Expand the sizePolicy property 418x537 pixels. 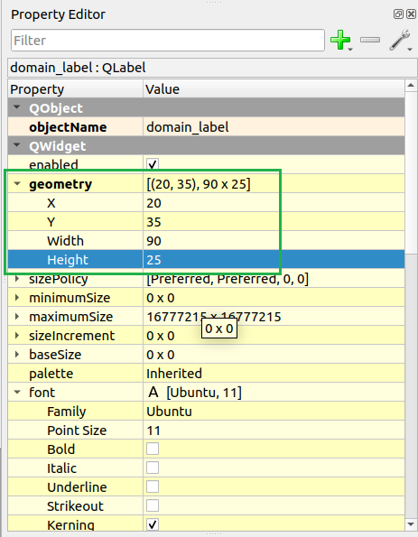[17, 279]
